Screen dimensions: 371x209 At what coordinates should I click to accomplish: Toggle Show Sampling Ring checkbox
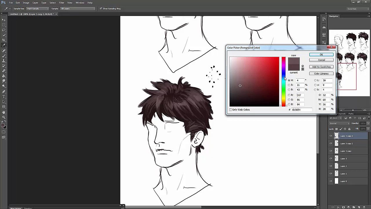(101, 9)
